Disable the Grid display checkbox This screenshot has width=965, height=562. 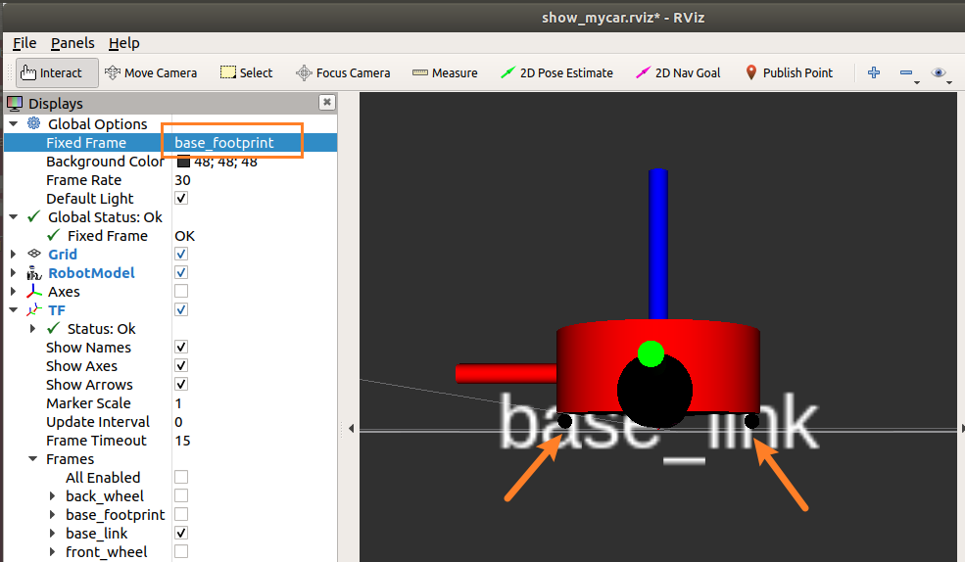tap(181, 254)
